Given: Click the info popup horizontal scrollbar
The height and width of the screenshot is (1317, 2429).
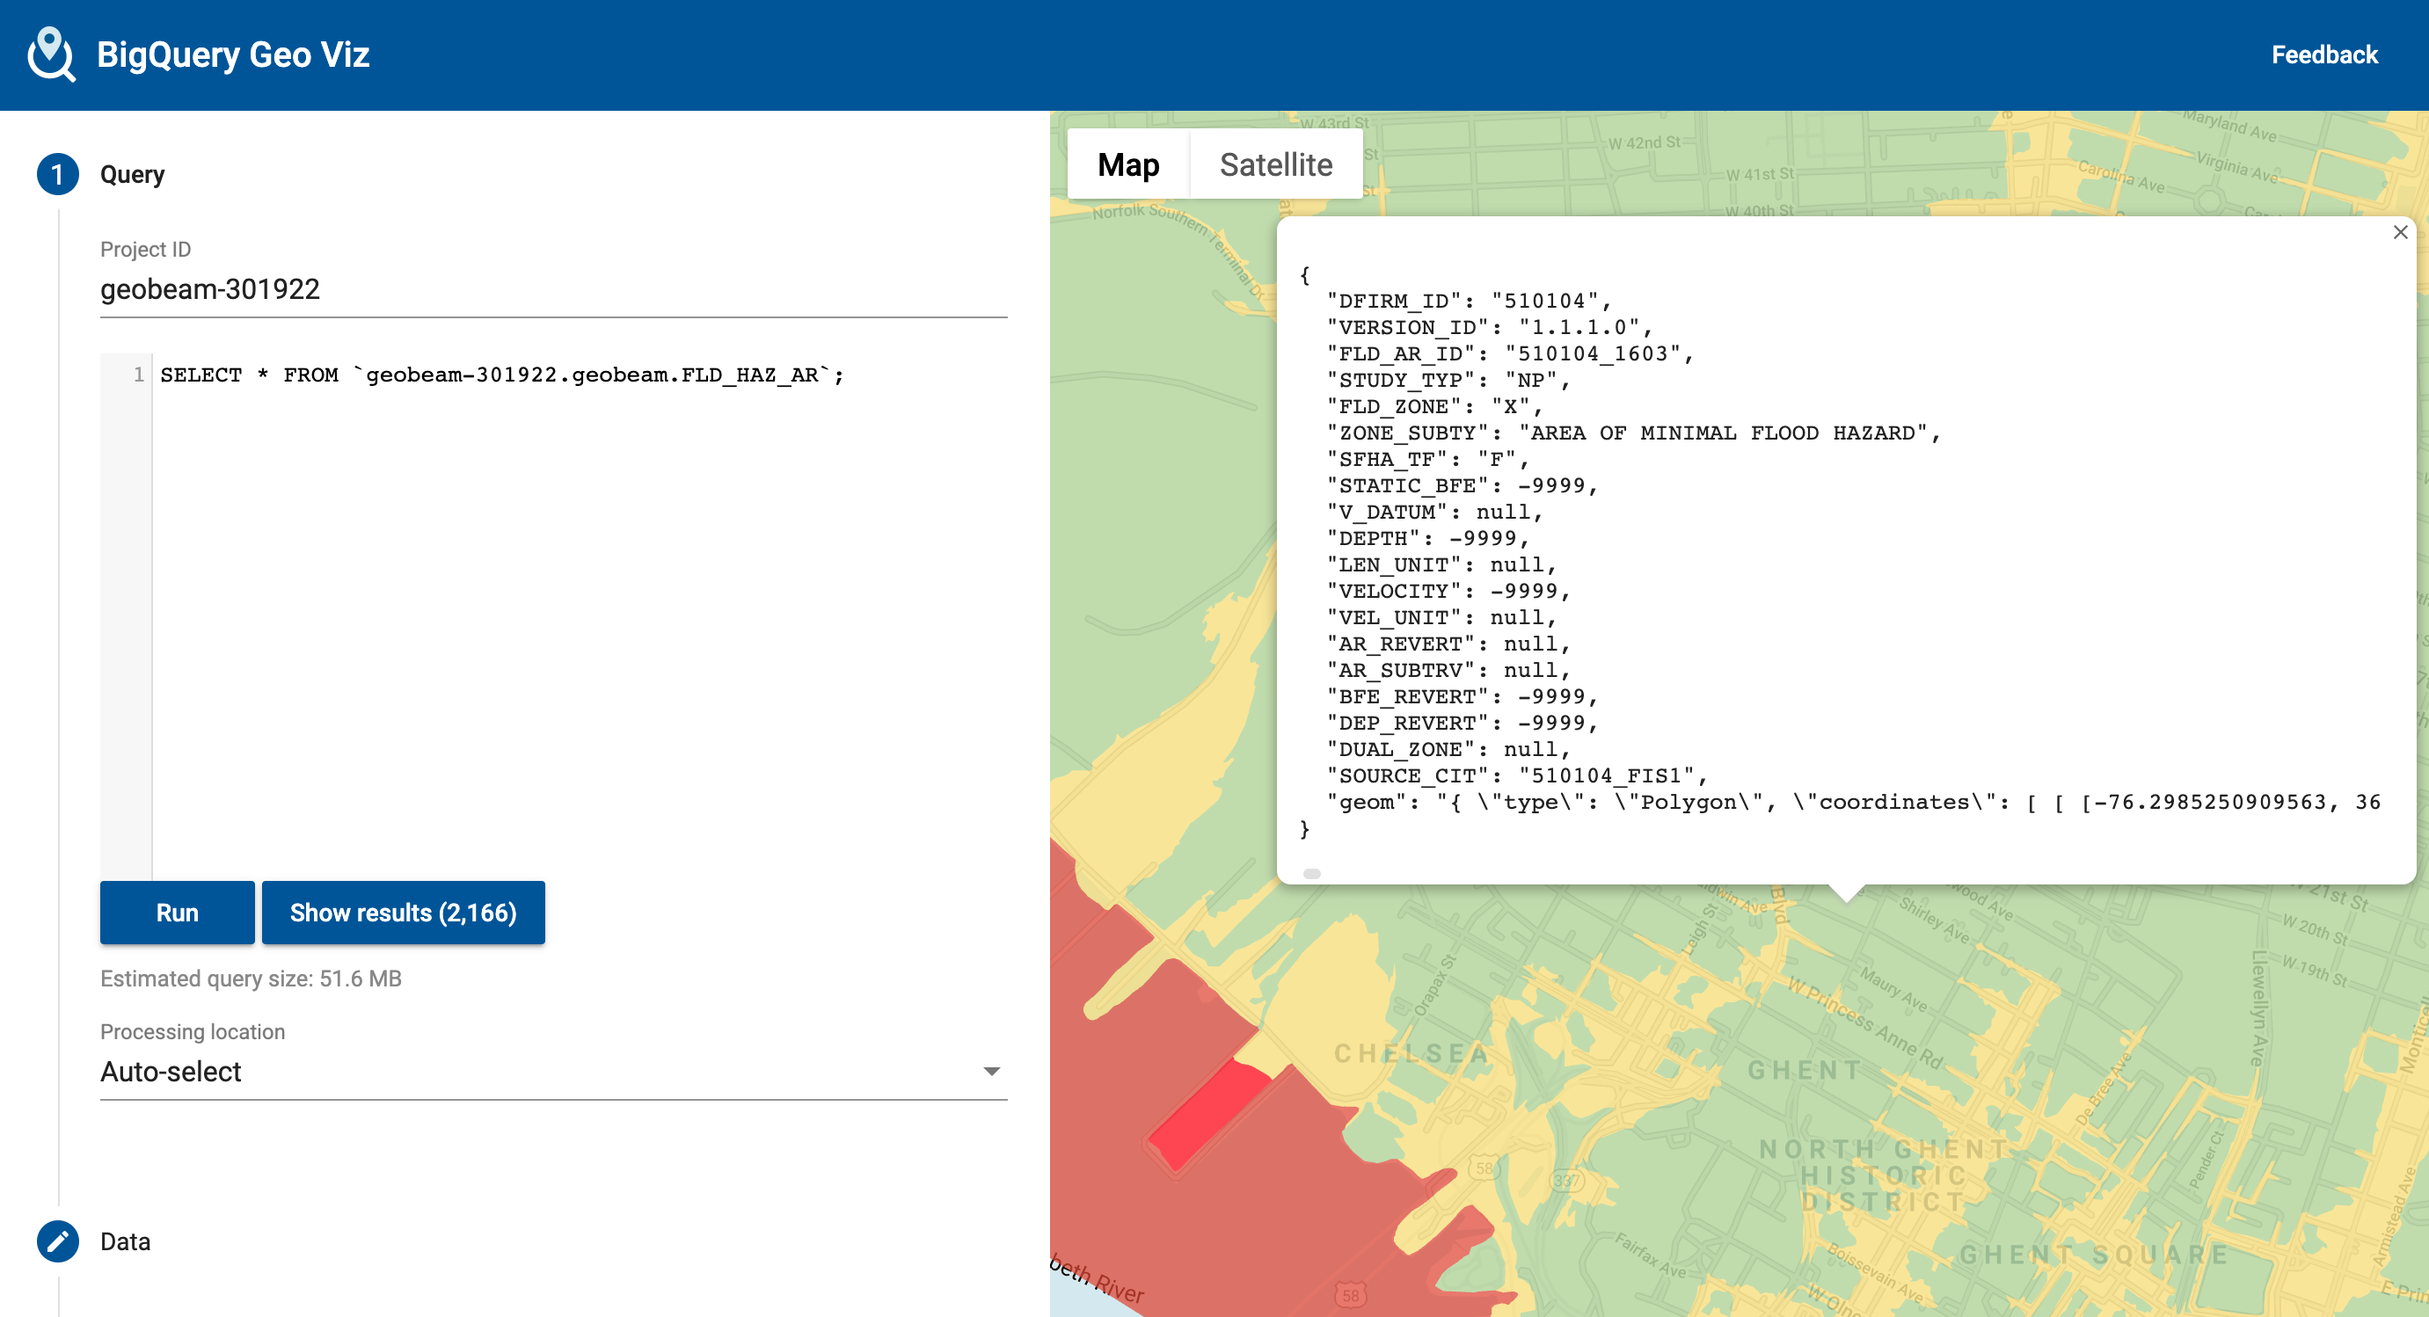Looking at the screenshot, I should [1311, 874].
